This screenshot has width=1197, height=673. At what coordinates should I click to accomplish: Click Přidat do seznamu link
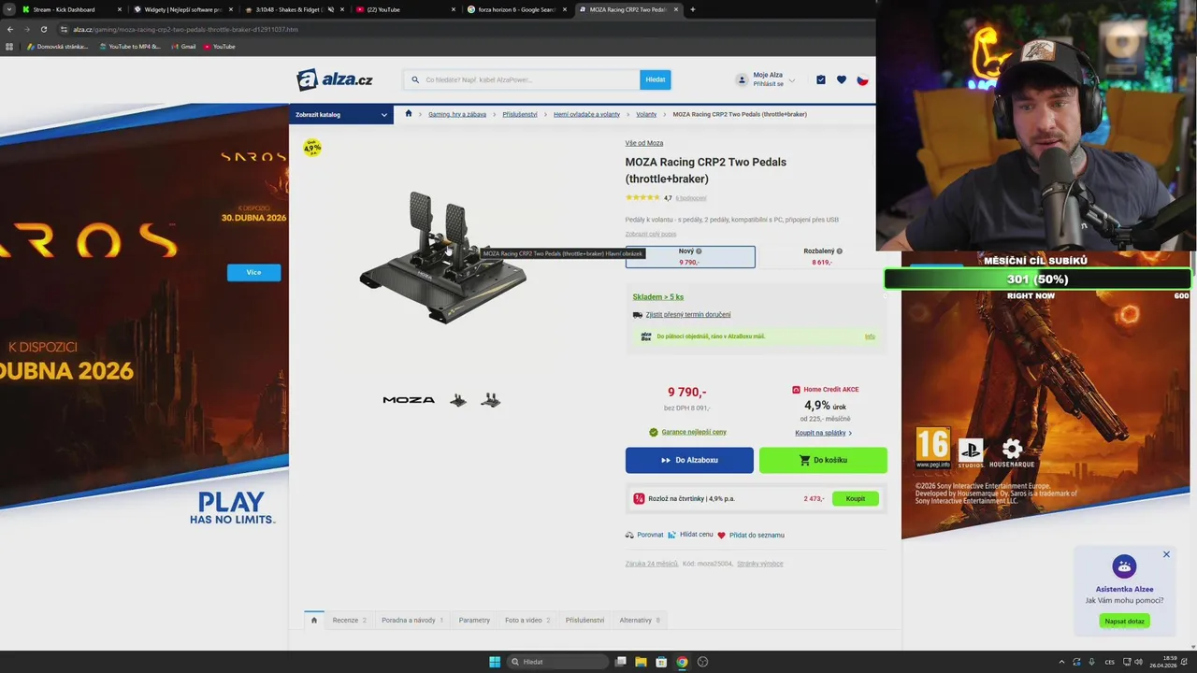tap(757, 535)
